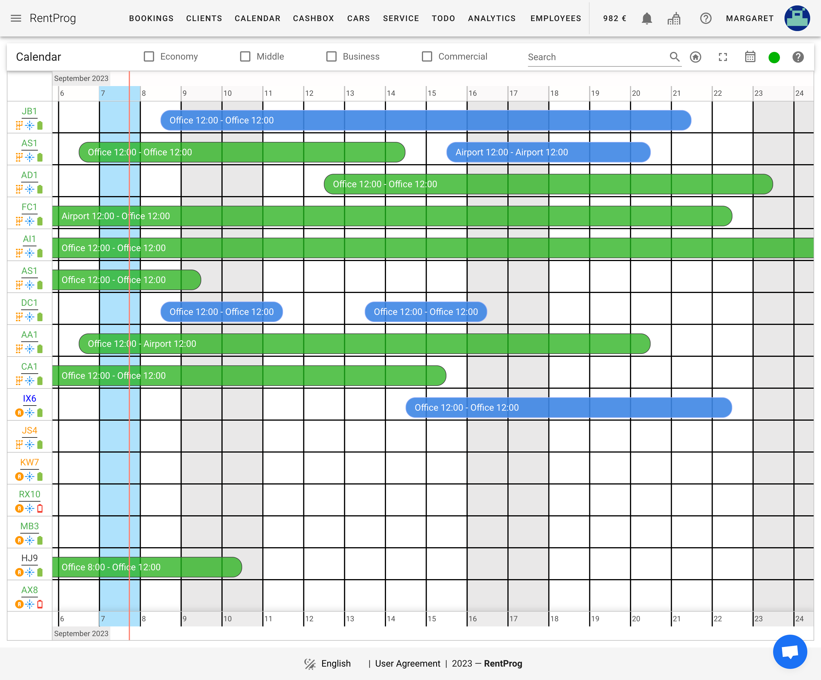Enter fullscreen mode via the expand icon

click(x=723, y=57)
